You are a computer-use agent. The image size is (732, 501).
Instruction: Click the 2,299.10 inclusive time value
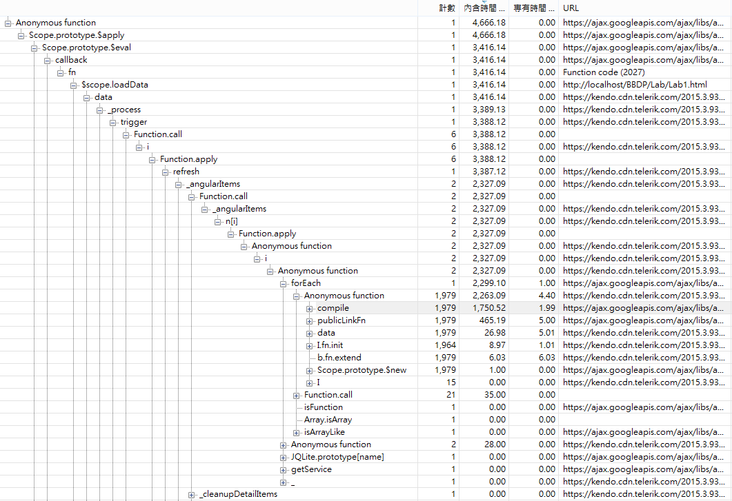[488, 283]
